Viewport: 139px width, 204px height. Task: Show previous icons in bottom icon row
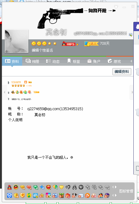[x=113, y=195]
